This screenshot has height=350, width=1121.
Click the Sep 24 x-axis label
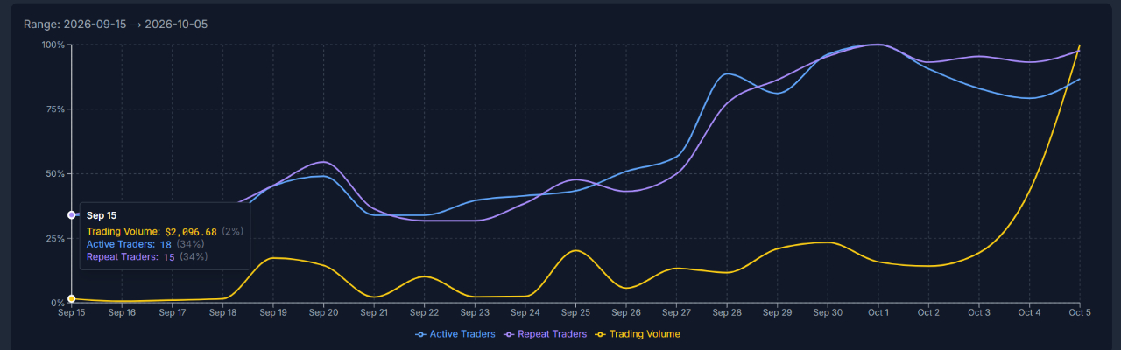525,311
